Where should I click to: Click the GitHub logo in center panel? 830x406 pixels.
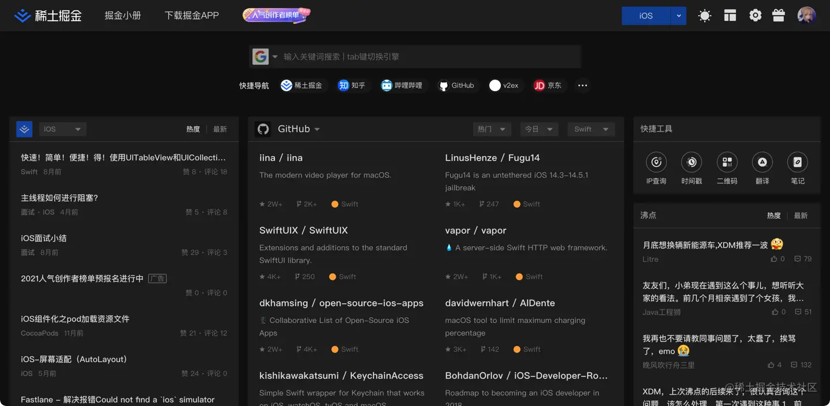click(x=263, y=129)
